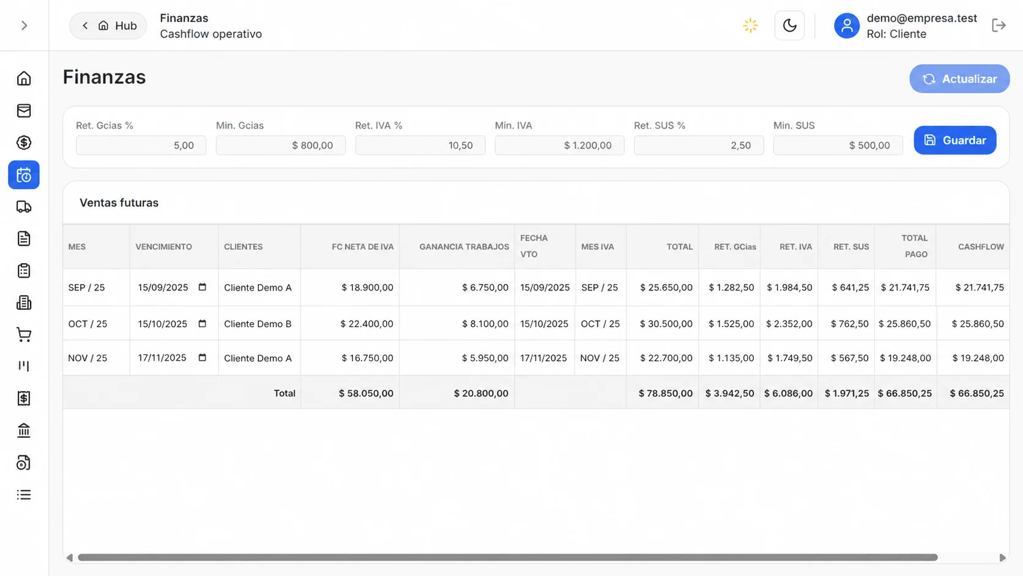The image size is (1023, 576).
Task: Open date picker for 15/09/2025 vencimiento
Action: coord(203,287)
